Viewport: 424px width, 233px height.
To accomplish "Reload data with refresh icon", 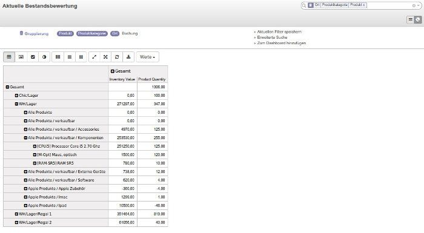I will pos(117,57).
